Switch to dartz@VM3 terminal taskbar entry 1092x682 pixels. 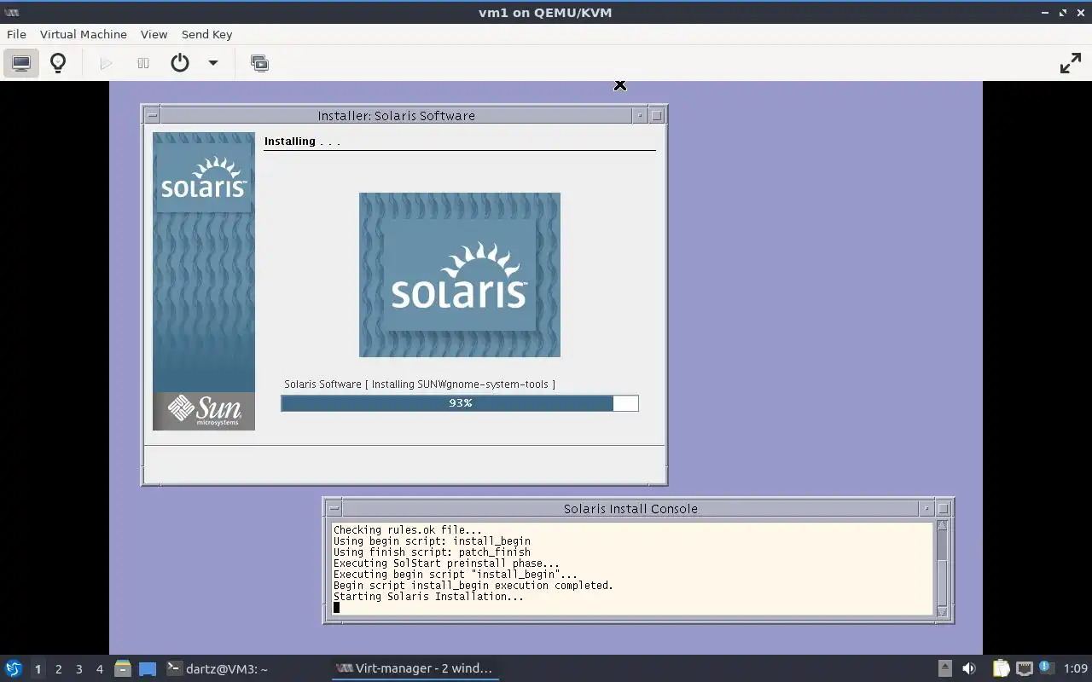pyautogui.click(x=218, y=668)
